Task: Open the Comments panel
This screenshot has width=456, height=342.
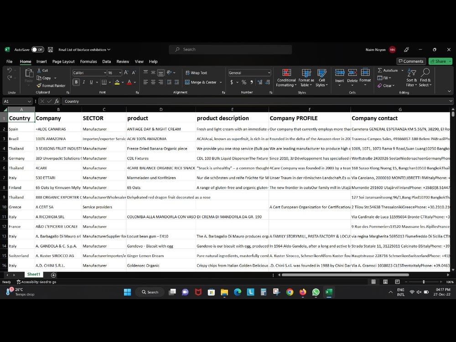Action: pos(411,61)
